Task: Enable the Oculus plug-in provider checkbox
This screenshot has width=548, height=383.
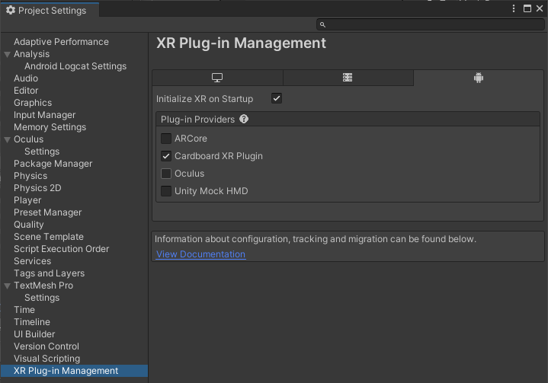Action: tap(166, 174)
